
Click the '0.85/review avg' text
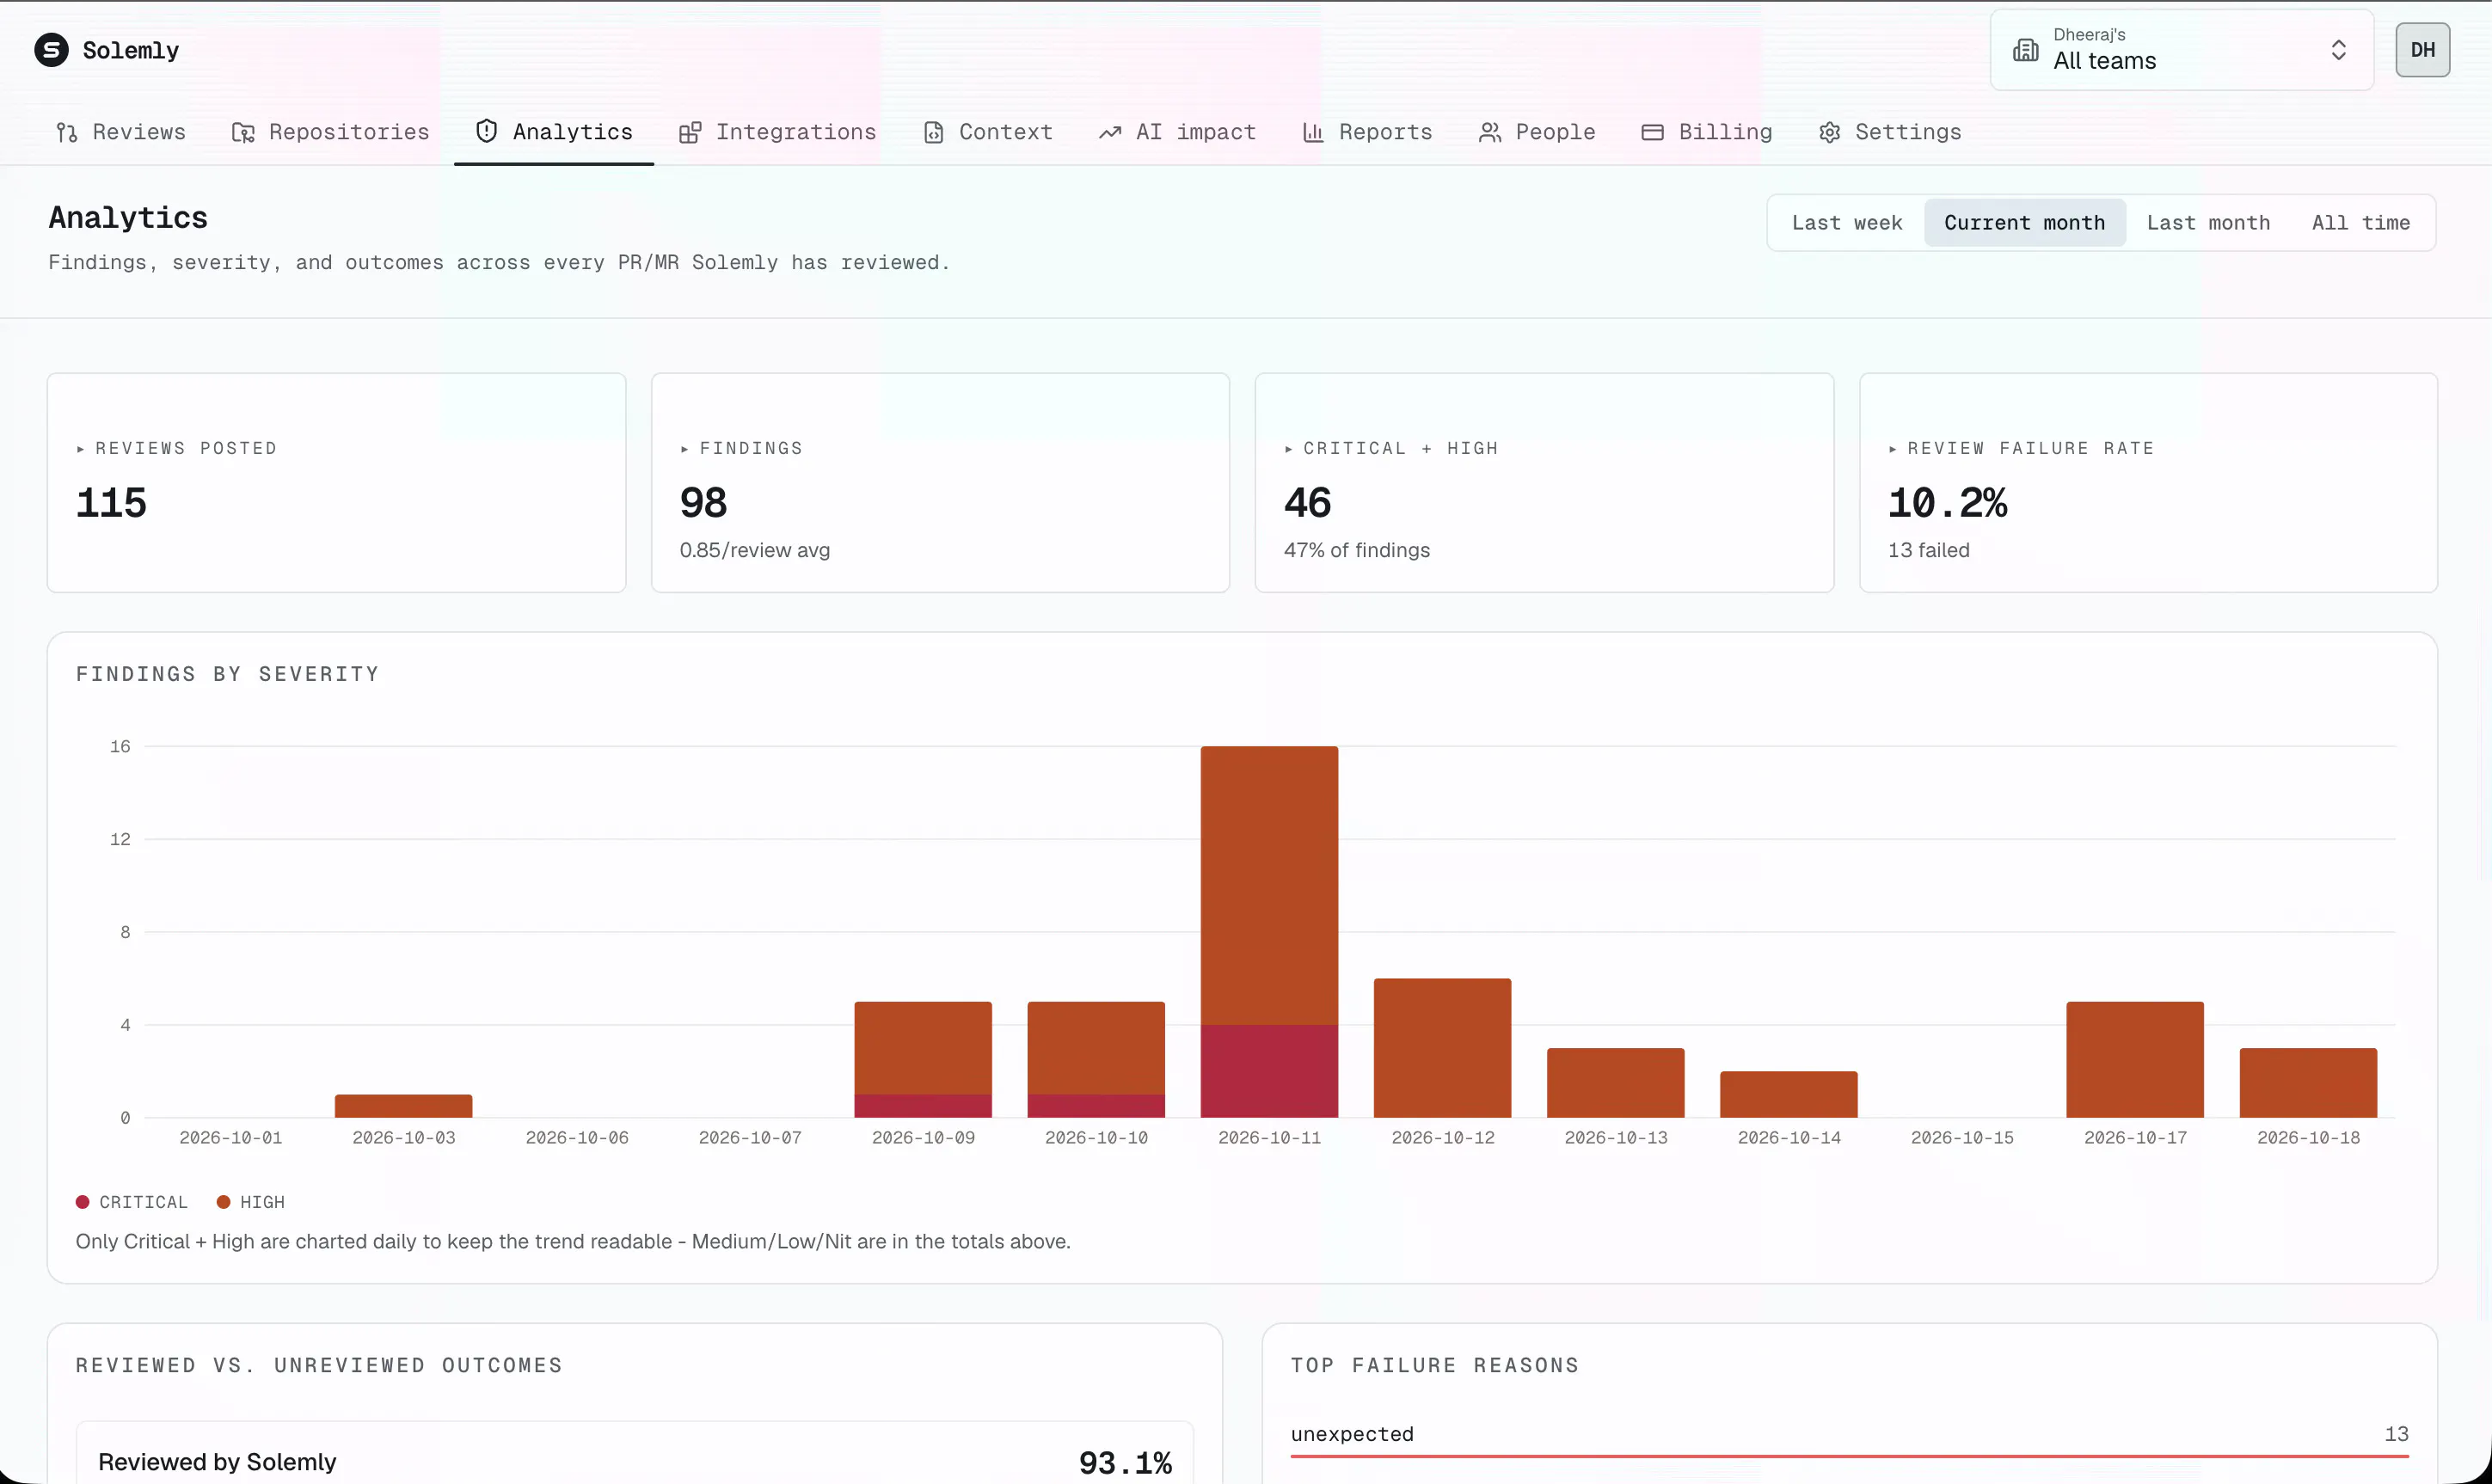click(754, 550)
